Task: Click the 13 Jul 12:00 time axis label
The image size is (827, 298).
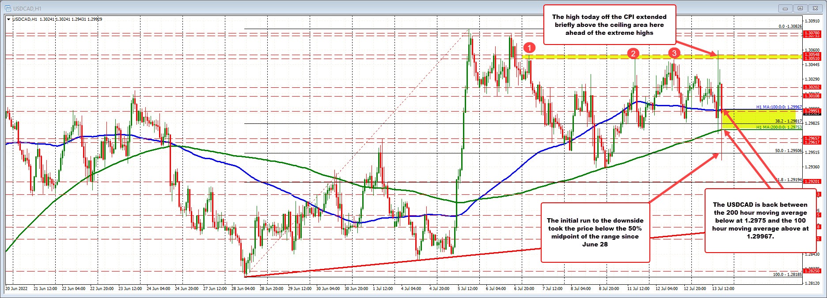Action: (724, 289)
